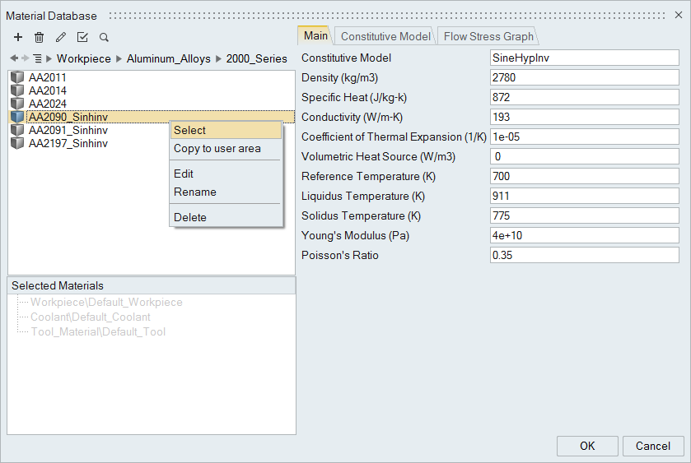Toggle the checkmark select icon in toolbar
Viewport: 691px width, 463px height.
click(x=82, y=37)
